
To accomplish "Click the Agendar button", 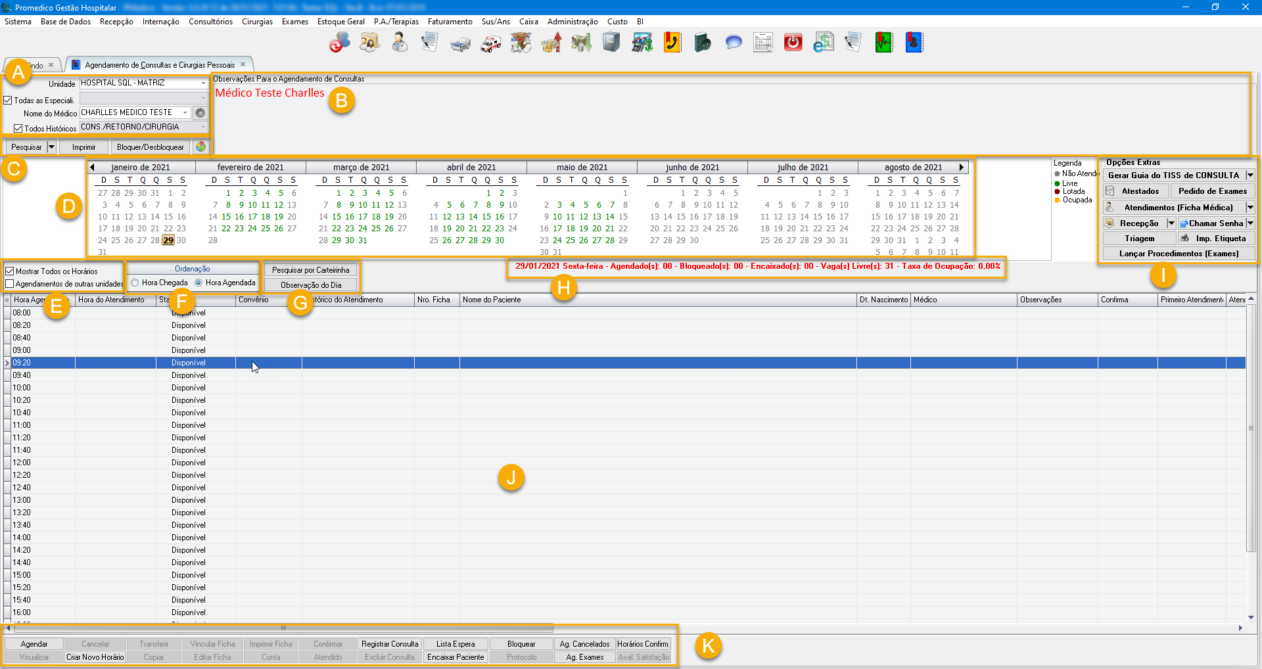I will 34,644.
